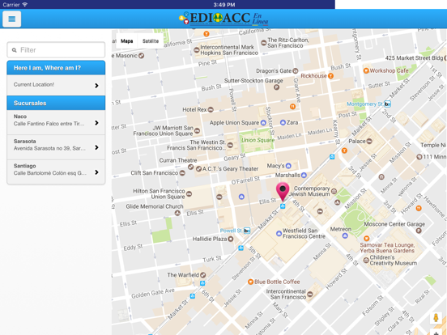Click the Sucursales section header
447x335 pixels.
[56, 103]
